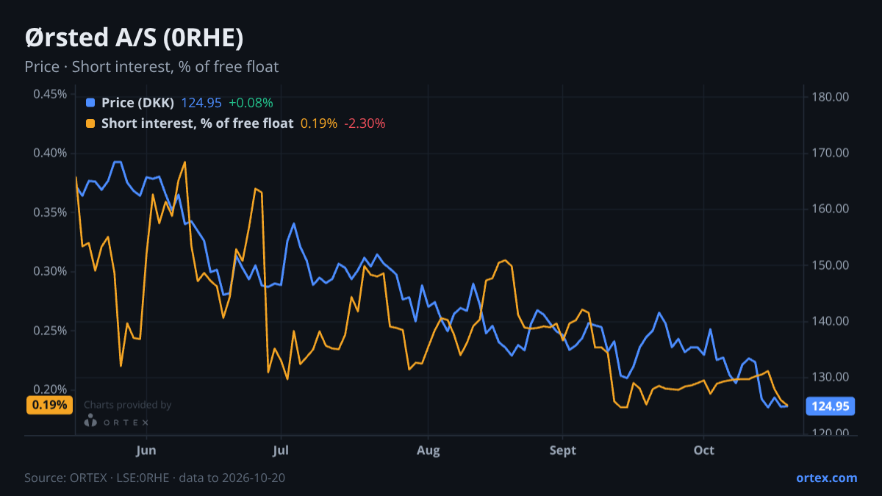Click the 124.95 price value in legend
Viewport: 882px width, 496px height.
pos(201,103)
